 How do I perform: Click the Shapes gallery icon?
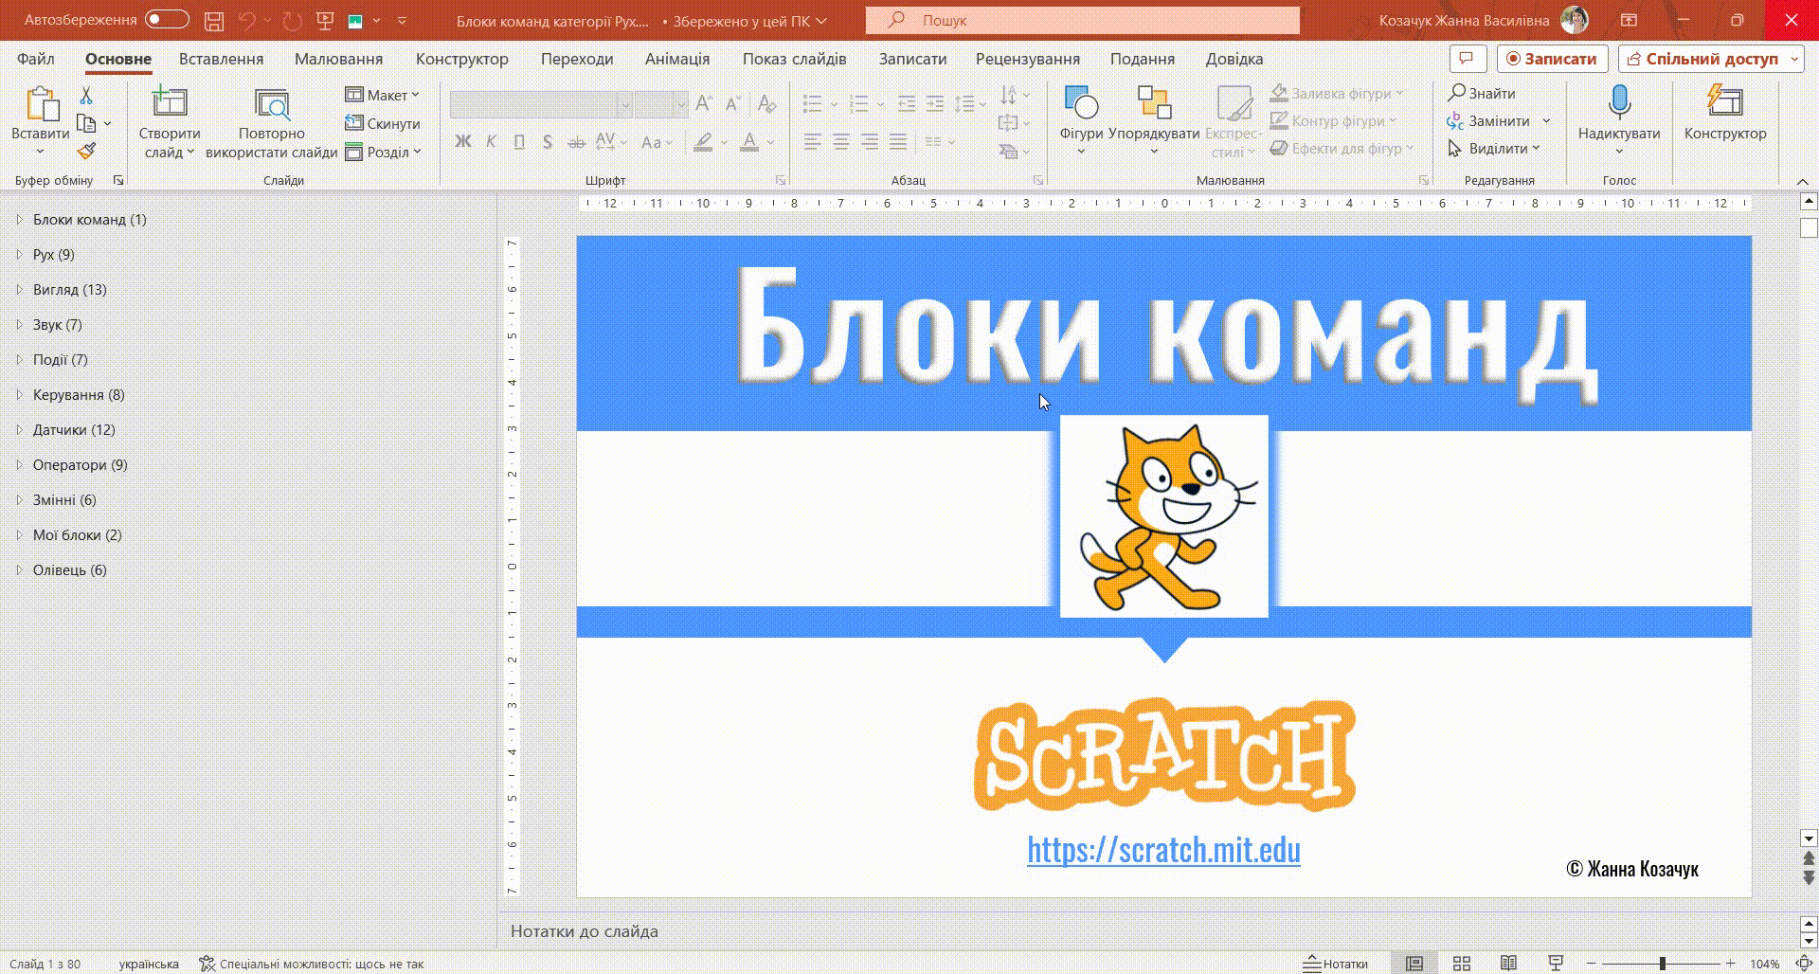1081,102
